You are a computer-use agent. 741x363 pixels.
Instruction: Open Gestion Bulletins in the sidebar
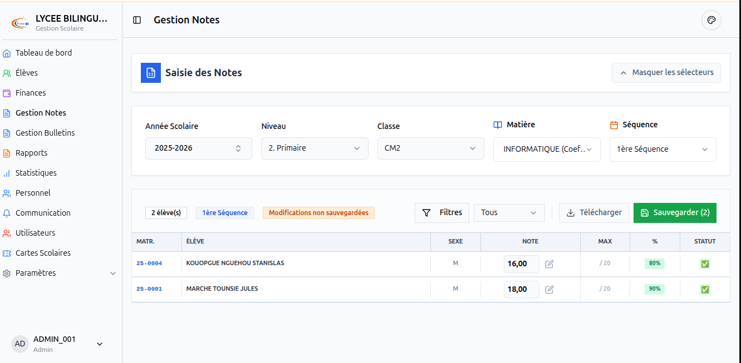coord(45,133)
